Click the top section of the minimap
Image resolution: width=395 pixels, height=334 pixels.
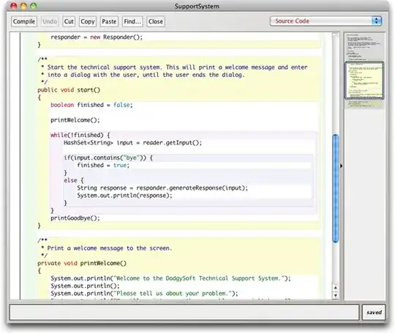tap(364, 47)
